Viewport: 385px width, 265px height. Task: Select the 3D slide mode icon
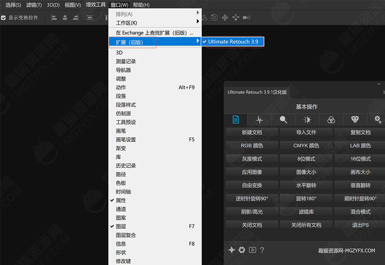tap(236, 18)
